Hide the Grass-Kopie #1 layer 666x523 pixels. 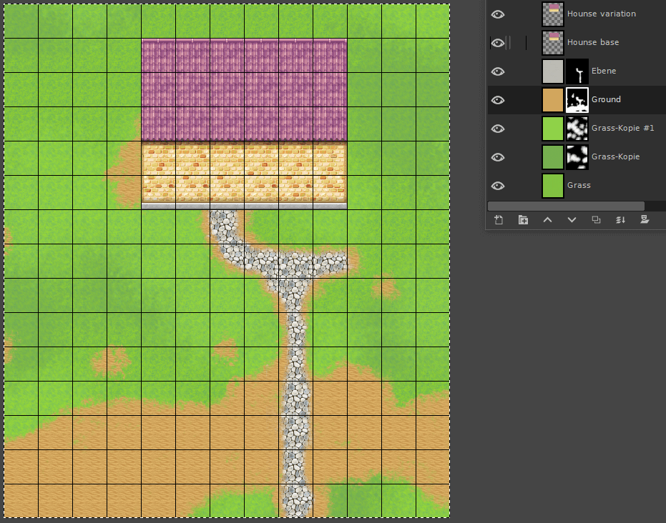click(498, 129)
